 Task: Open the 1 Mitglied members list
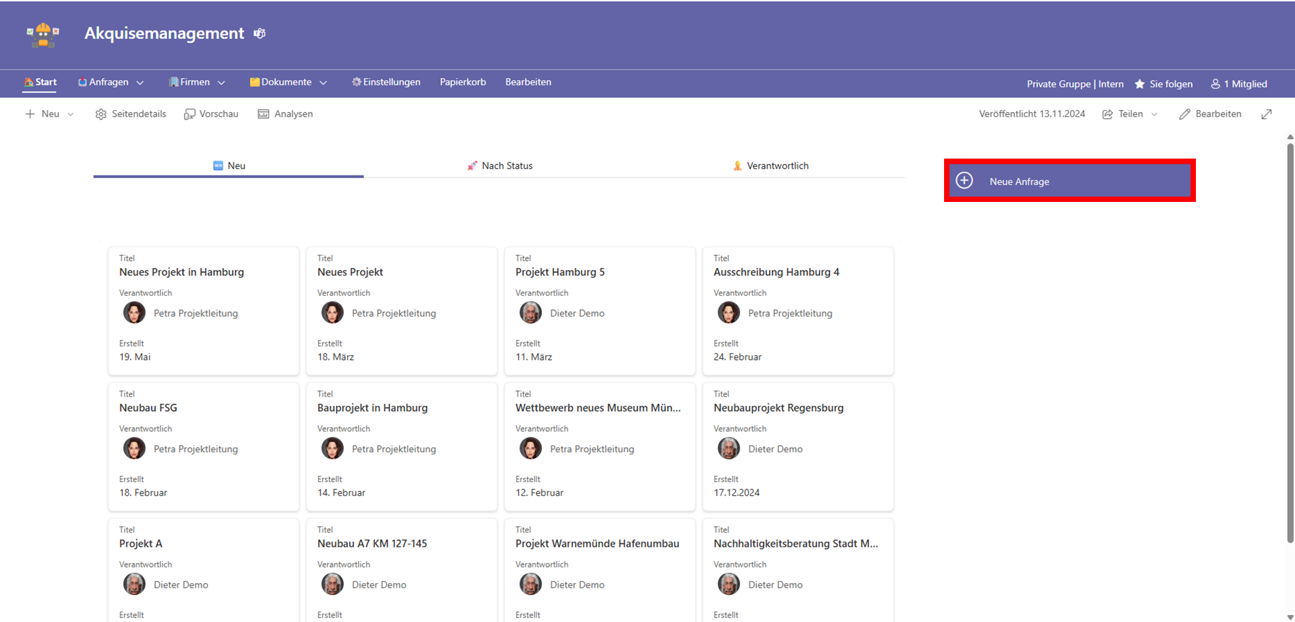coord(1239,84)
